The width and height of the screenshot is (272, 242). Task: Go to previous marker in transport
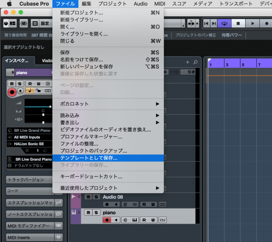tap(206, 23)
